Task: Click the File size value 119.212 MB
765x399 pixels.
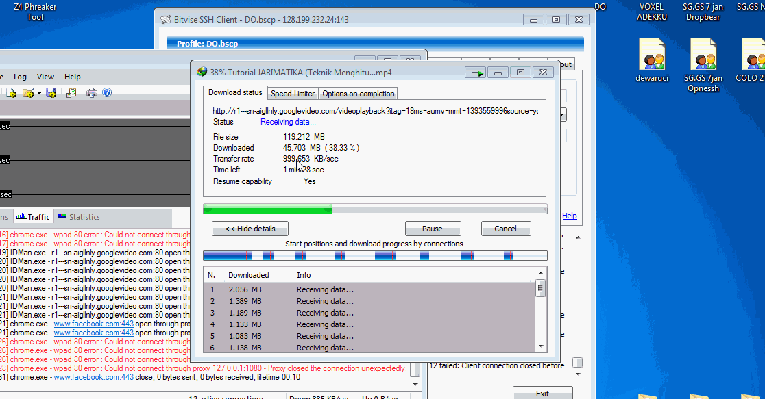Action: [304, 137]
